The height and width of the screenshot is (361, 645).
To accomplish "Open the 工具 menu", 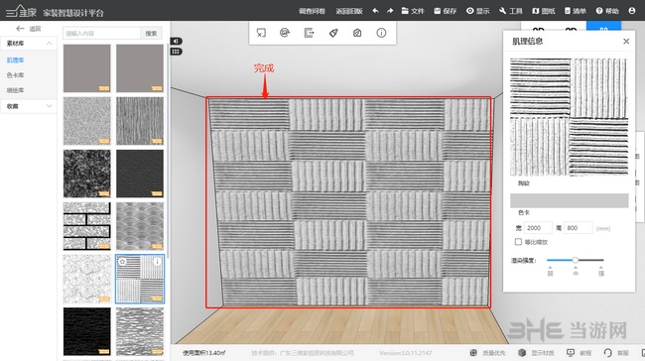I will [x=510, y=11].
